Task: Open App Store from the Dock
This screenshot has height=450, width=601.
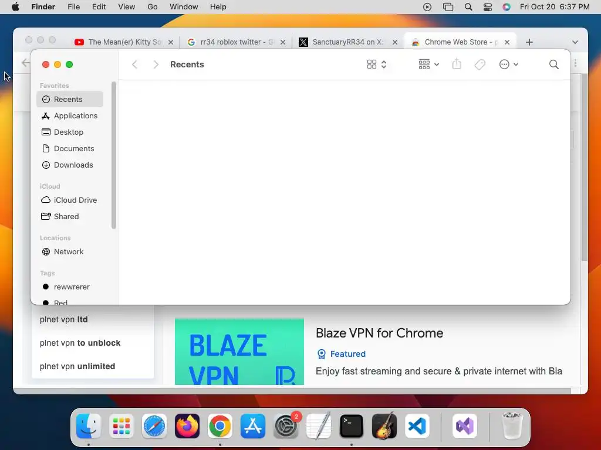Action: [x=253, y=426]
